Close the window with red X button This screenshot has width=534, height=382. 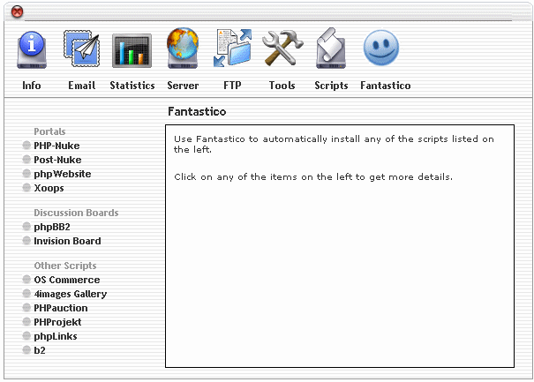[17, 12]
